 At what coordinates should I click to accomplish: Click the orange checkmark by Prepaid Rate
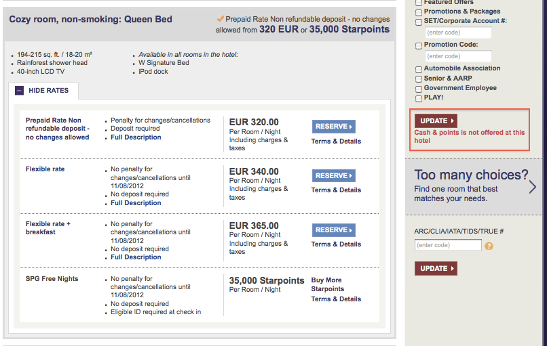(221, 19)
